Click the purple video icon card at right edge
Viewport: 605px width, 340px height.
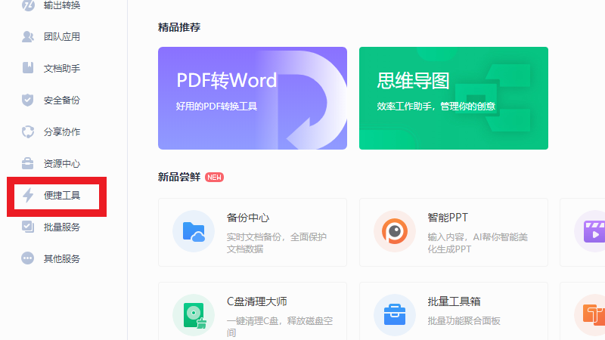[590, 231]
